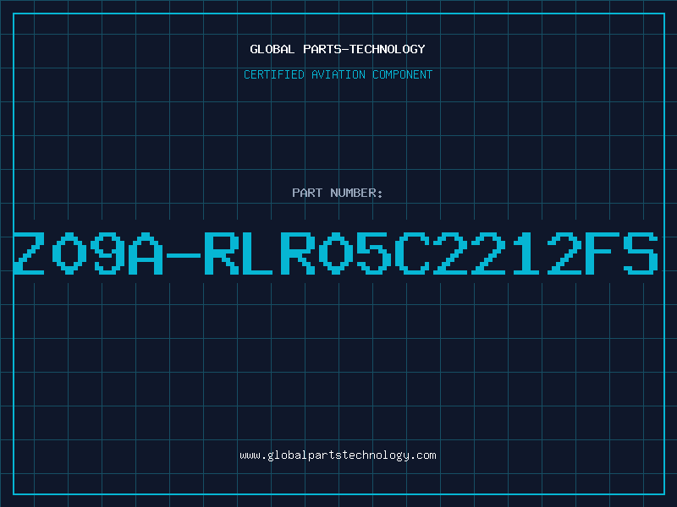Open the www.globalpartstechnology.com link
The width and height of the screenshot is (677, 507).
pos(338,455)
